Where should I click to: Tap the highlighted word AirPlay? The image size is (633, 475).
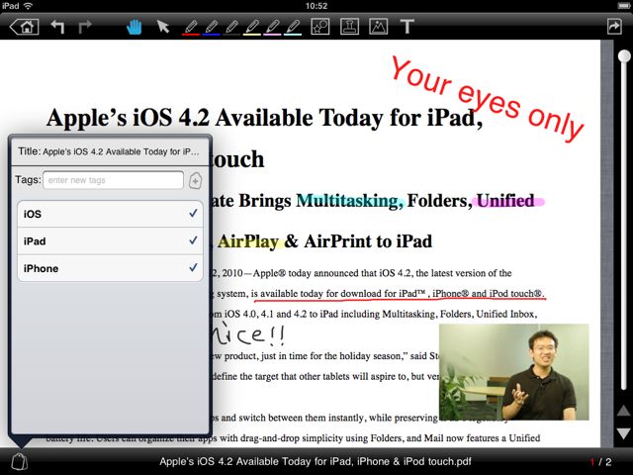[x=248, y=241]
